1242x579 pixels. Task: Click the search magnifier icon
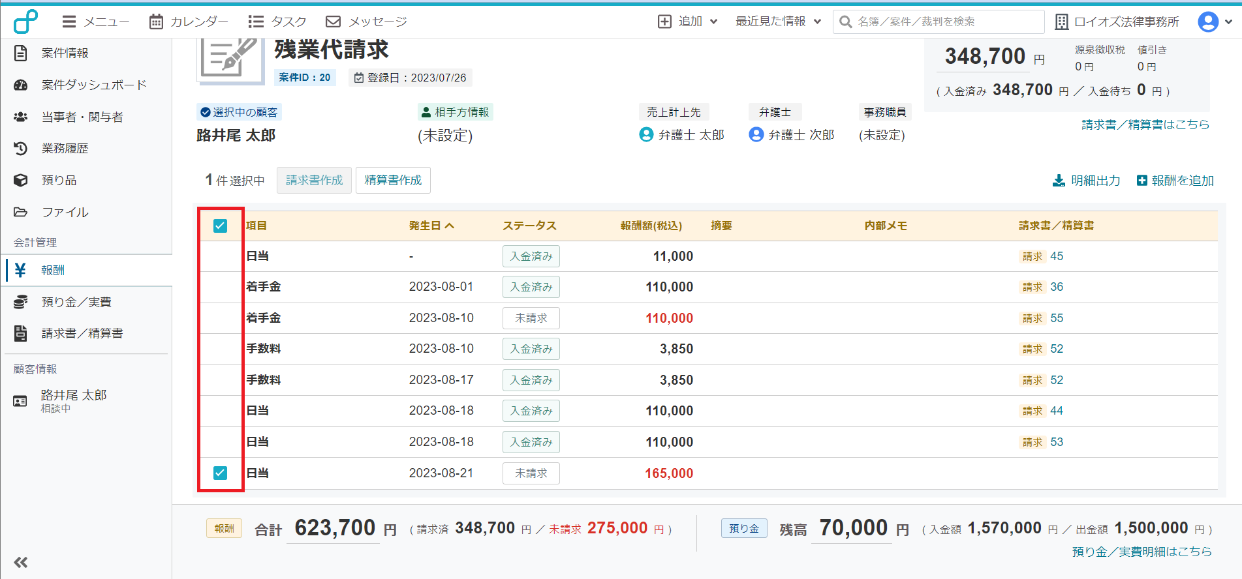pyautogui.click(x=846, y=22)
